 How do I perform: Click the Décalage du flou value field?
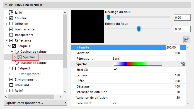[x=182, y=18]
